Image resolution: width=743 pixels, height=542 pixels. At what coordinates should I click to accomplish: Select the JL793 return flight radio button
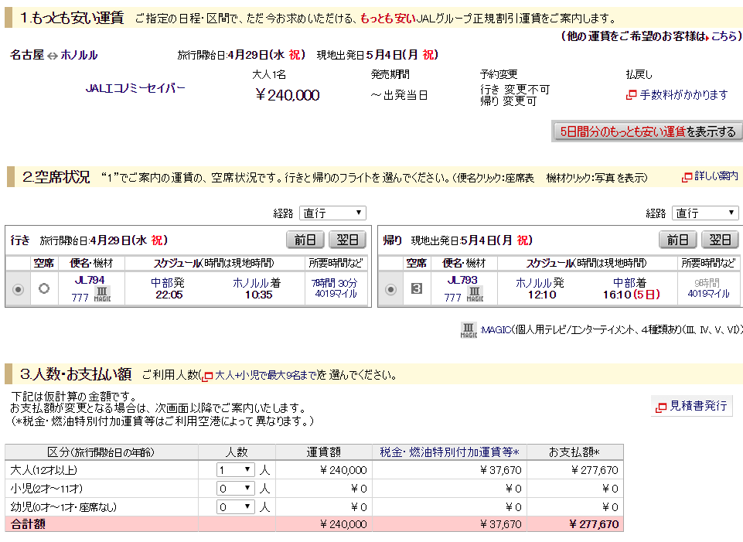click(390, 289)
